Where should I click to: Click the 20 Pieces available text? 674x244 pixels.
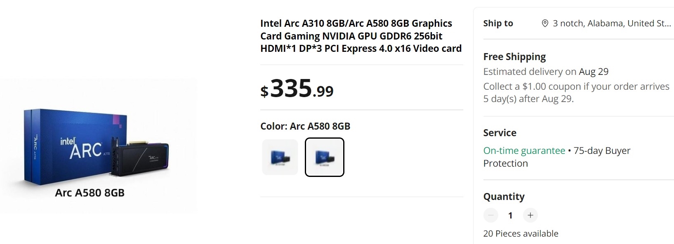[521, 234]
